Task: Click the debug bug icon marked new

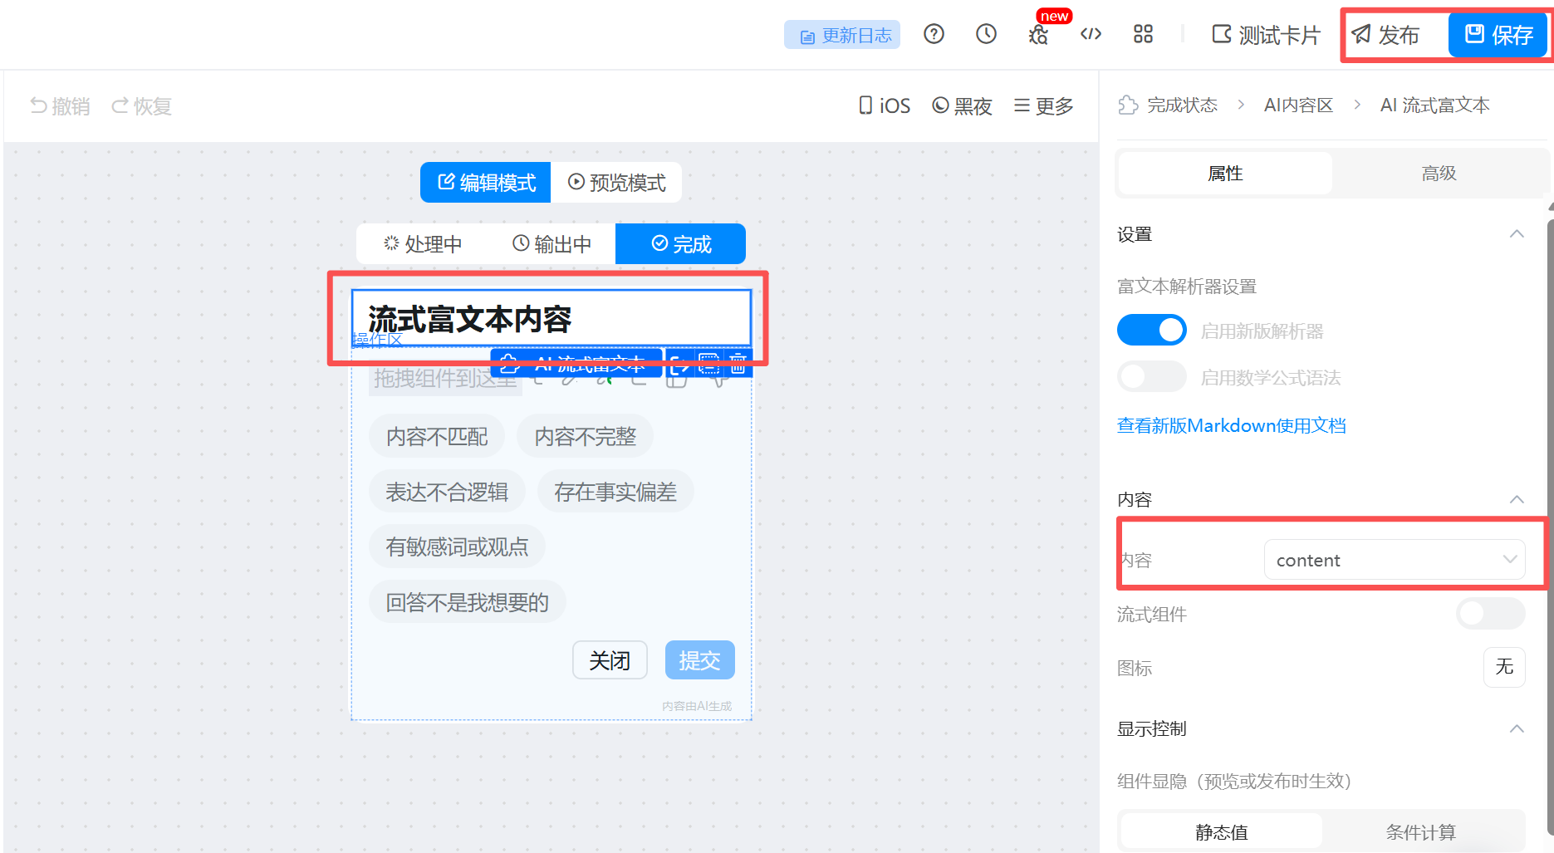Action: [1038, 34]
